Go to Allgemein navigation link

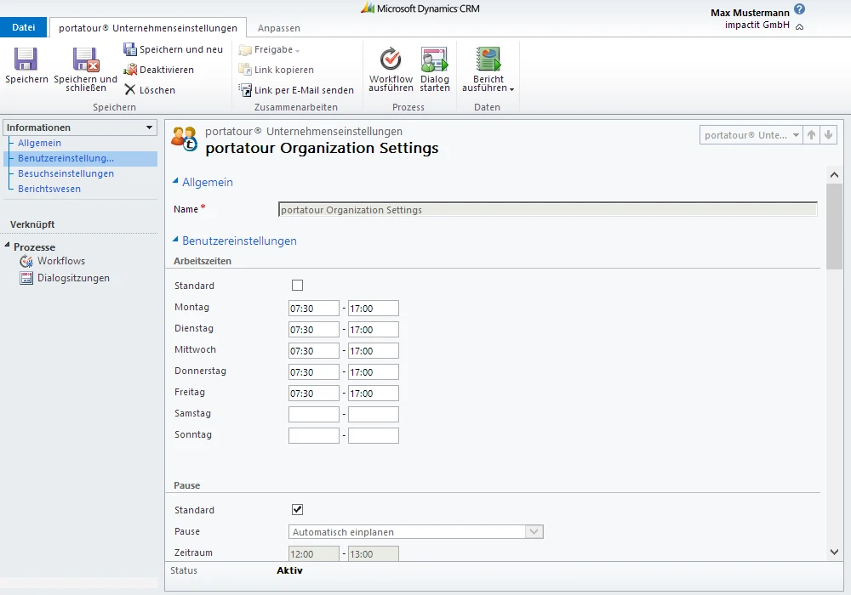coord(40,143)
